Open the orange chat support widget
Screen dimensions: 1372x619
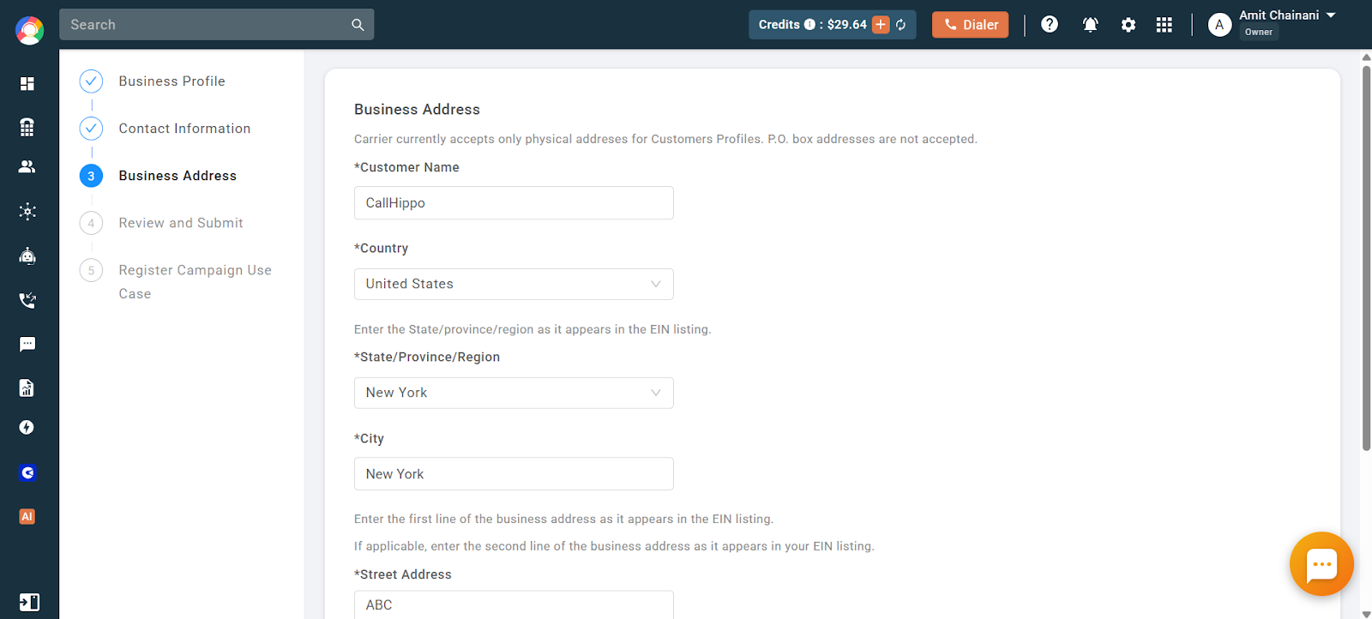click(1321, 564)
